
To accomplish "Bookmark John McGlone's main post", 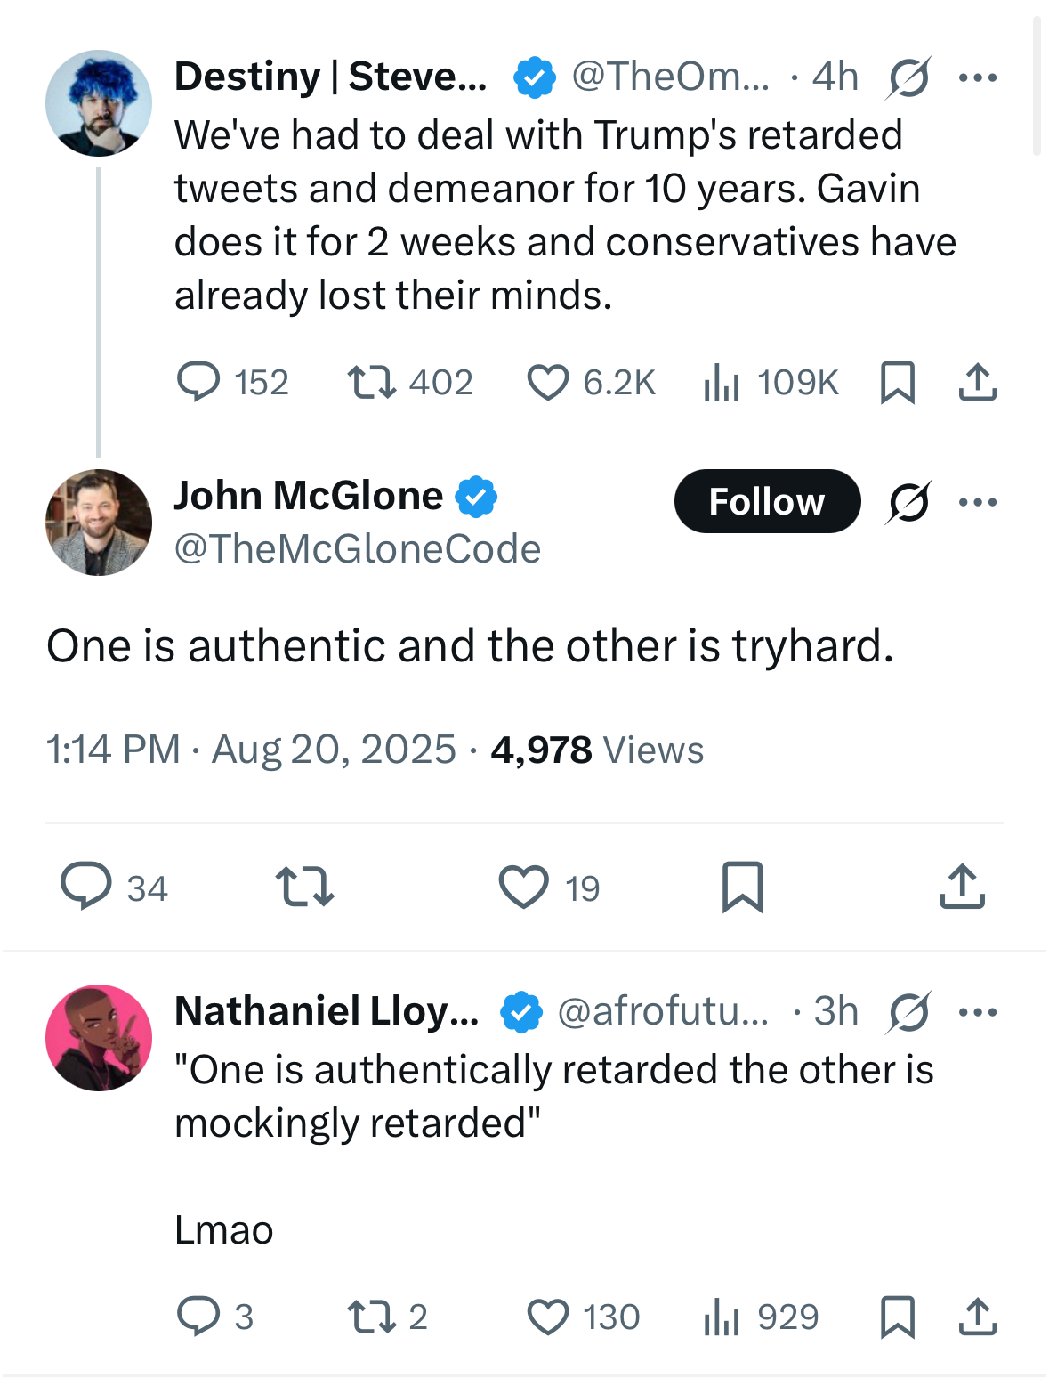I will tap(742, 887).
